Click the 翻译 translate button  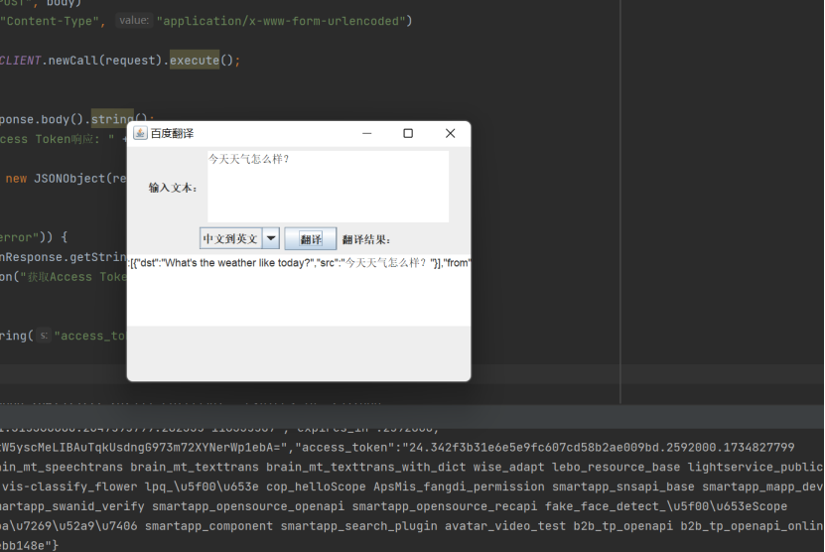pyautogui.click(x=311, y=239)
